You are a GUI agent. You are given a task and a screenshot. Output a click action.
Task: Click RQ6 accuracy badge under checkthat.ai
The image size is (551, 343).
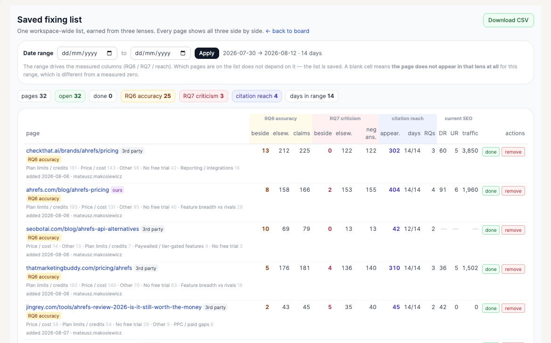tap(43, 160)
